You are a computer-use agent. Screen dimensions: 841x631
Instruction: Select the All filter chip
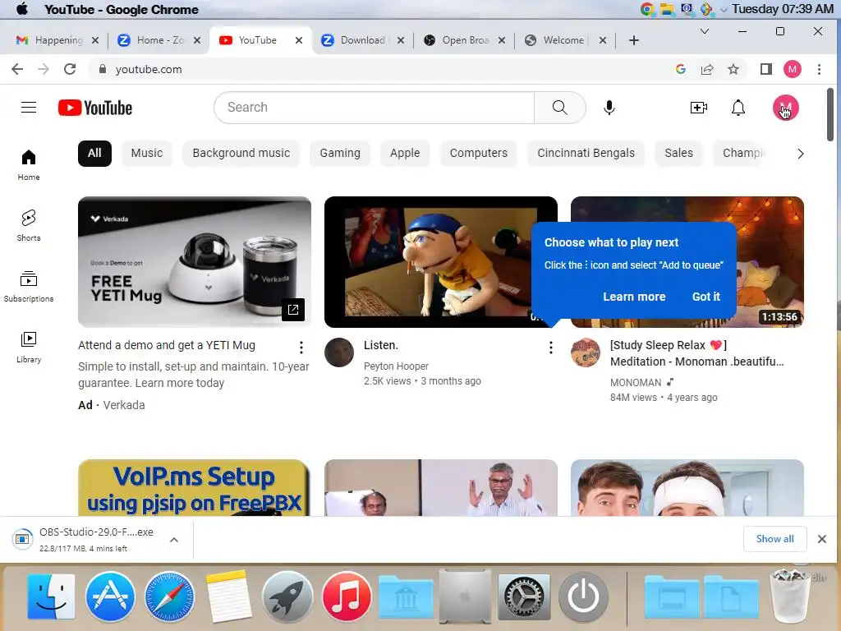coord(94,154)
